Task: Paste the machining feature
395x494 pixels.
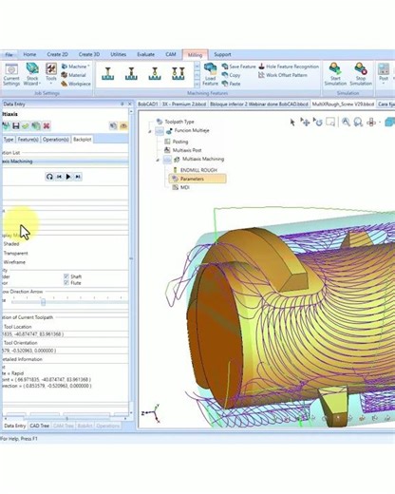Action: tap(232, 84)
